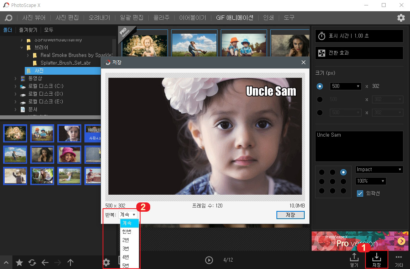Click the Pro version banner arrow

[x=401, y=241]
